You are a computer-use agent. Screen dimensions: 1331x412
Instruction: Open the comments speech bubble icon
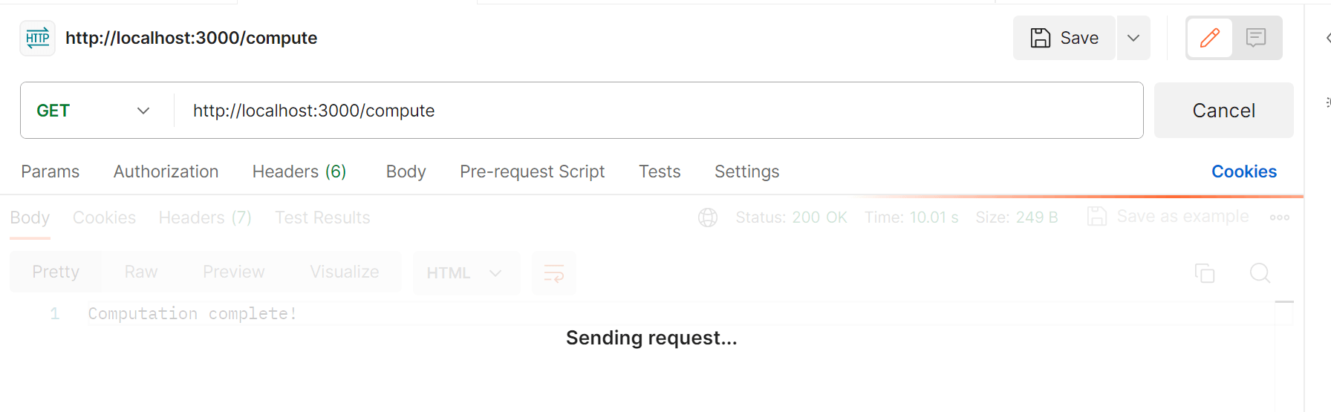click(x=1256, y=38)
